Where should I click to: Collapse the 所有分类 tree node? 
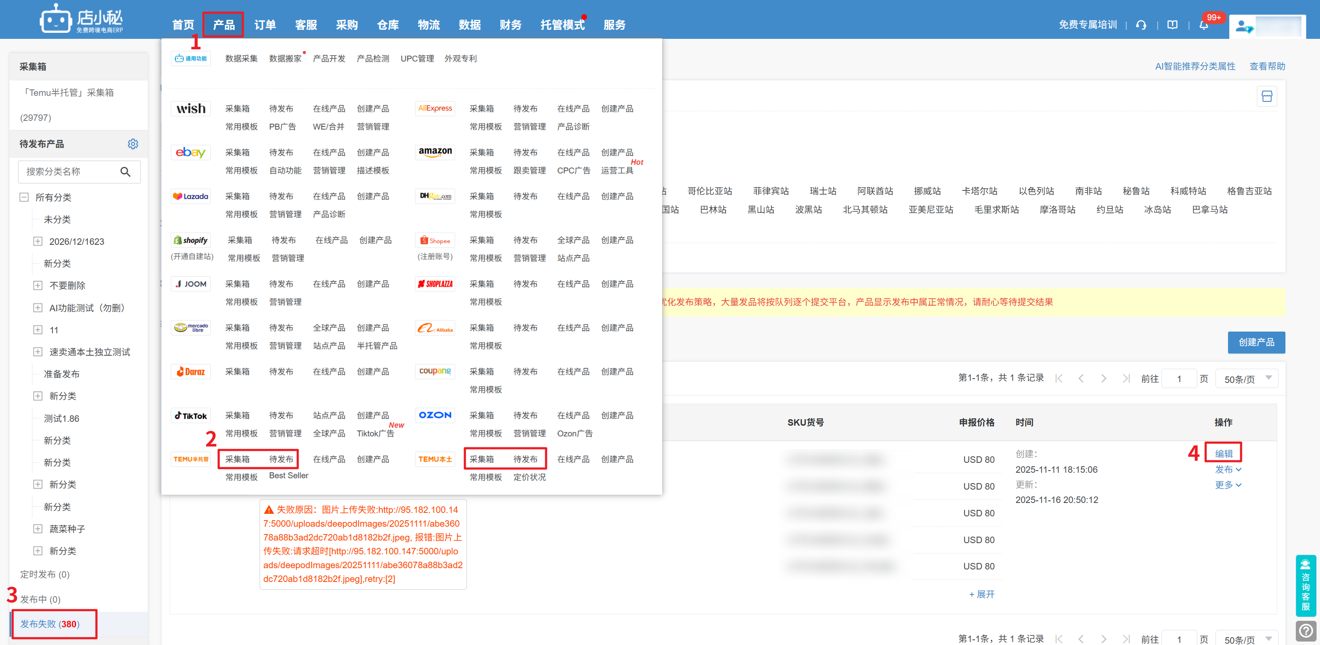point(24,197)
